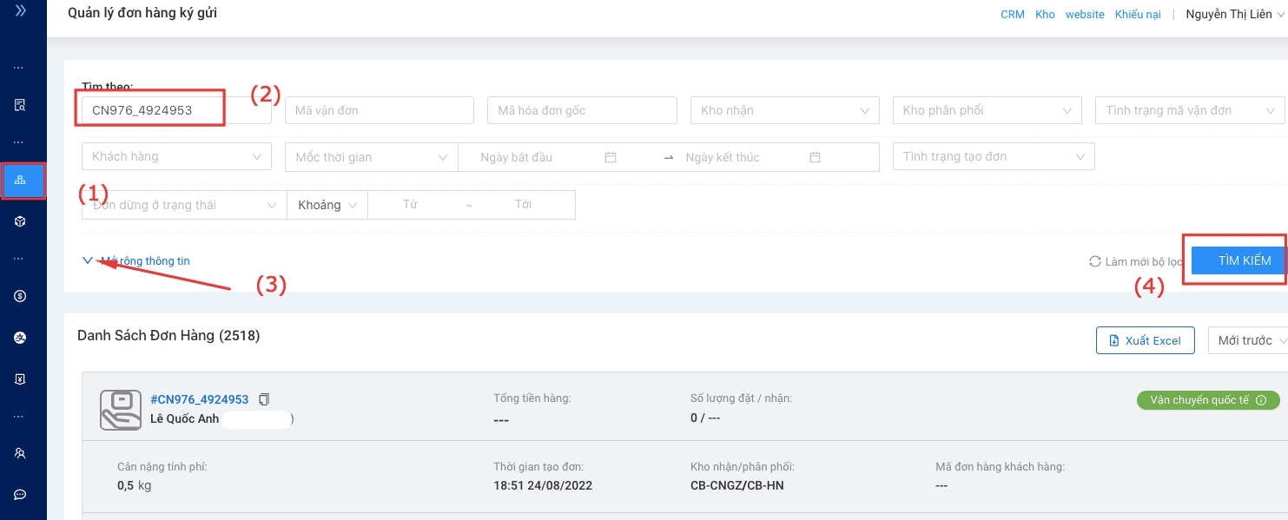This screenshot has height=520, width=1288.
Task: Click the user group icon in sidebar
Action: point(20,453)
